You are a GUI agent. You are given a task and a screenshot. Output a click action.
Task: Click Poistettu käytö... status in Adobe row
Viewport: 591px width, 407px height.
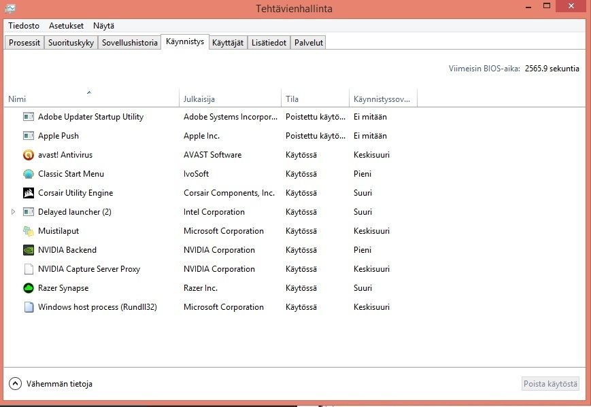(315, 117)
